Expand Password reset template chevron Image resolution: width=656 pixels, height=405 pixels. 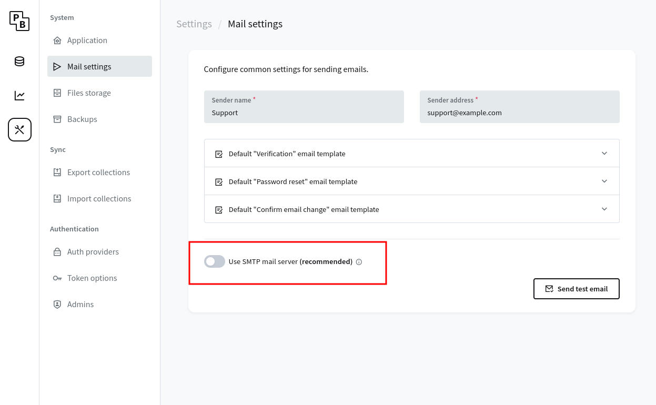[x=604, y=181]
